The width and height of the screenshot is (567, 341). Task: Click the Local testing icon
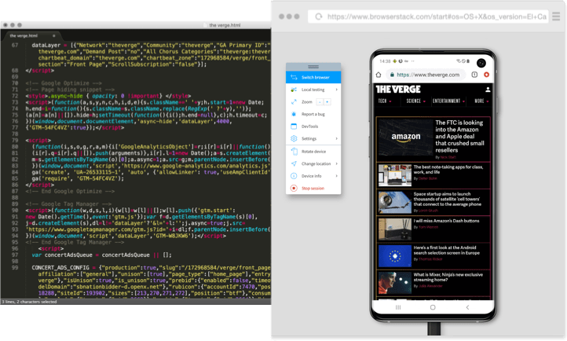coord(294,90)
